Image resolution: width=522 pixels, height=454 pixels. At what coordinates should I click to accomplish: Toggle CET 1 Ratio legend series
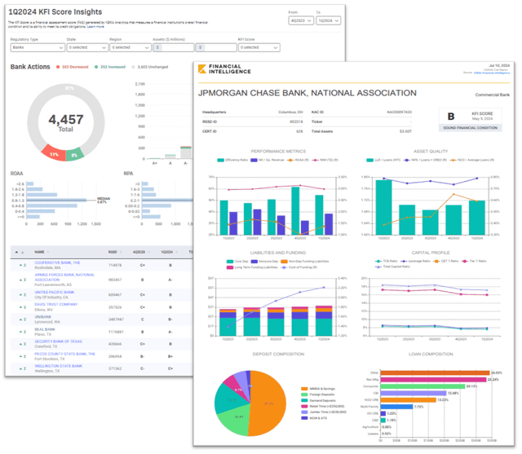(445, 262)
